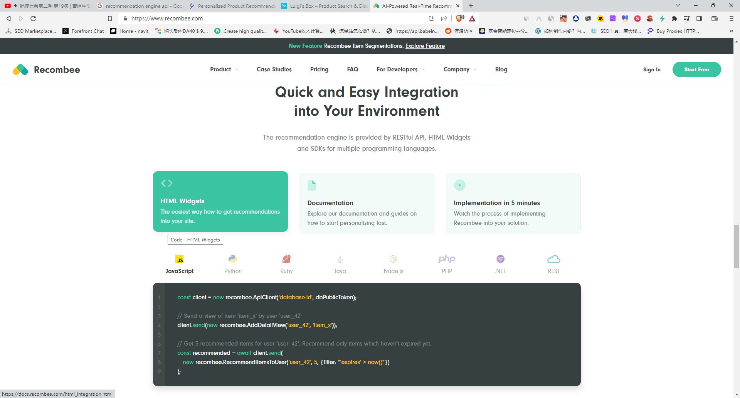This screenshot has width=740, height=398.
Task: Follow the Explore Feature link
Action: (425, 46)
